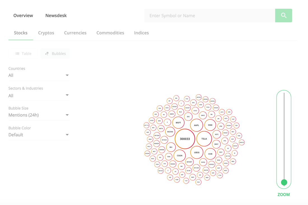Select the PDD bubble
The image size is (308, 205).
point(199,182)
